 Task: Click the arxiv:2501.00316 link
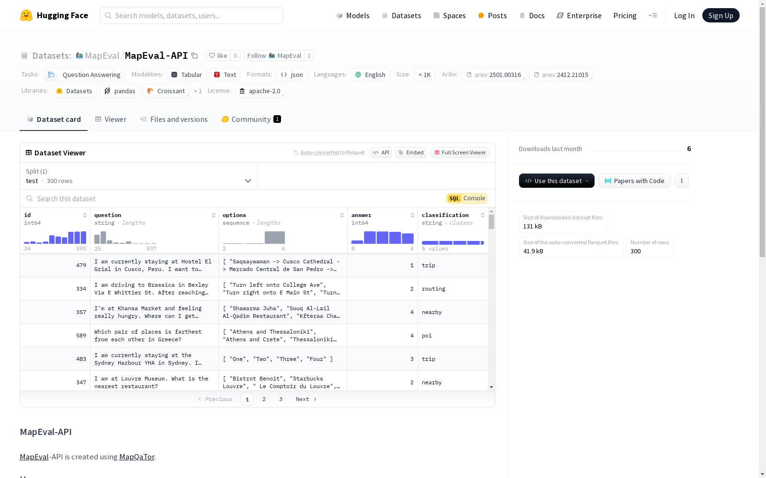coord(494,75)
